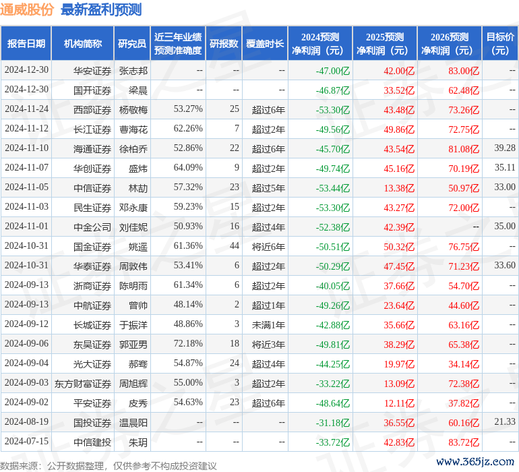519x472 pixels.
Task: Select the 2025预测净利润 column header
Action: (x=385, y=43)
